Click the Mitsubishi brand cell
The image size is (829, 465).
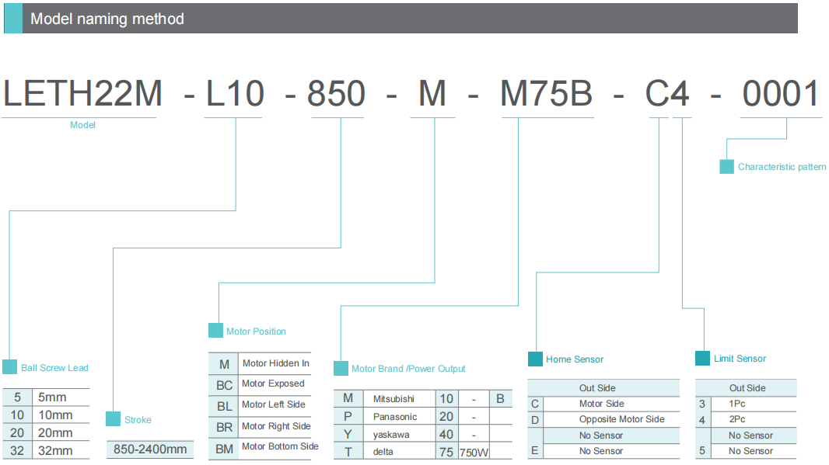point(394,399)
